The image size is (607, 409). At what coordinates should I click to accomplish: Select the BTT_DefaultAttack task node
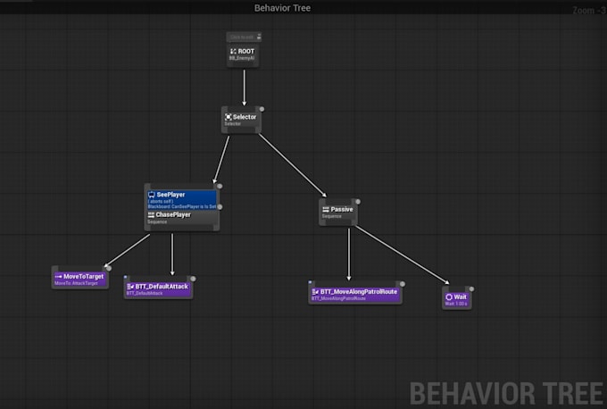click(x=158, y=289)
